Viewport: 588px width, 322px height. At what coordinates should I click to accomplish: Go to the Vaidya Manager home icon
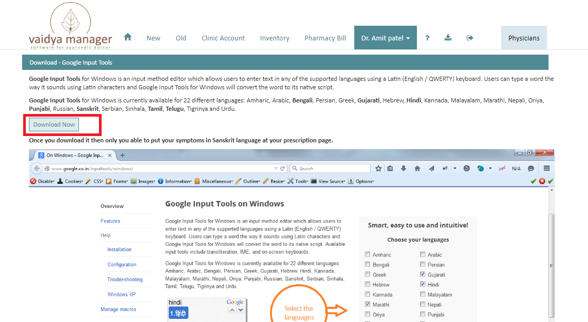[127, 37]
